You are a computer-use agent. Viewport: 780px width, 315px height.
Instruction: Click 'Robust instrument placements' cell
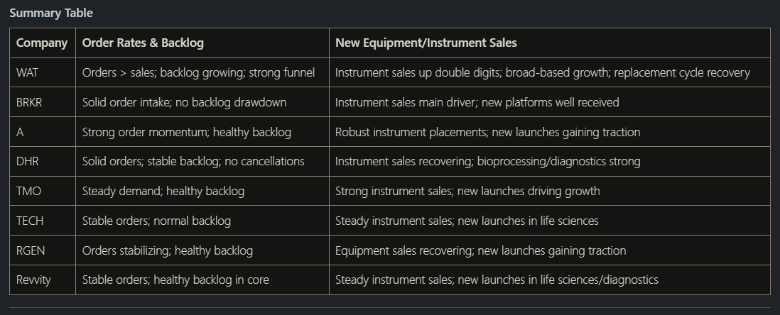tap(549, 132)
